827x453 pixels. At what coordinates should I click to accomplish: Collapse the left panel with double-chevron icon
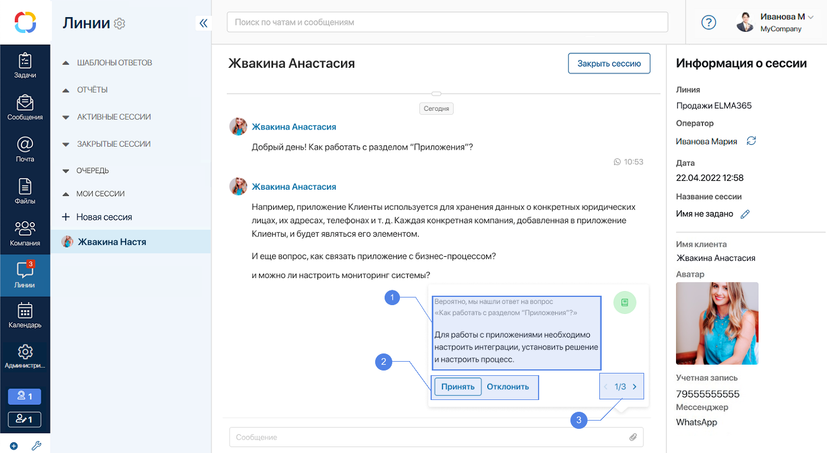tap(204, 24)
